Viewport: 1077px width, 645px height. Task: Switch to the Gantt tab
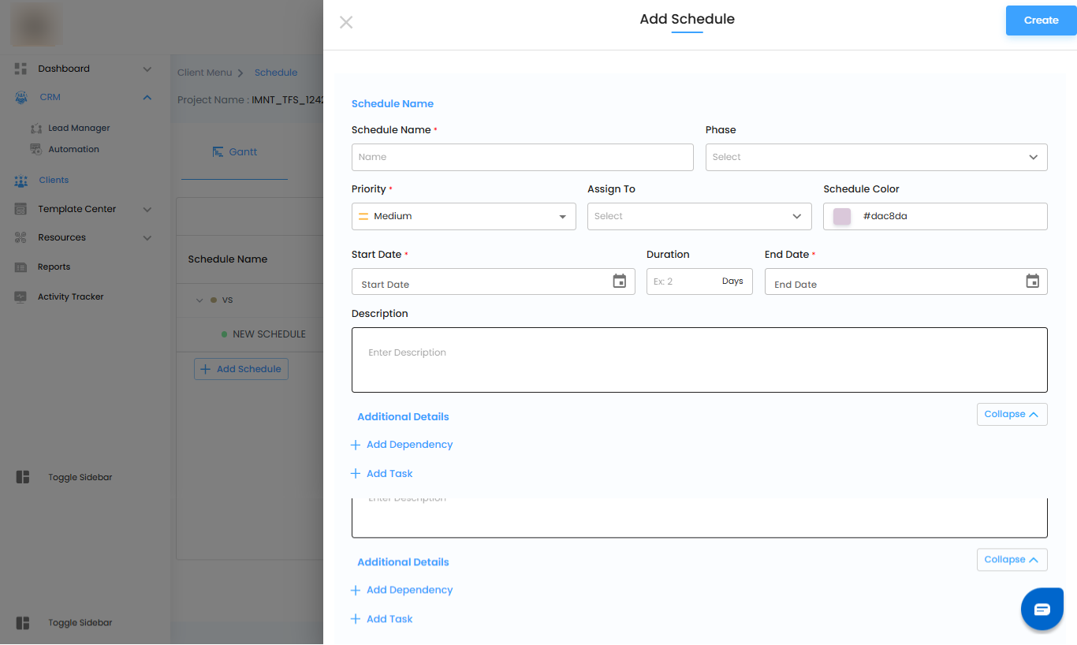coord(235,151)
